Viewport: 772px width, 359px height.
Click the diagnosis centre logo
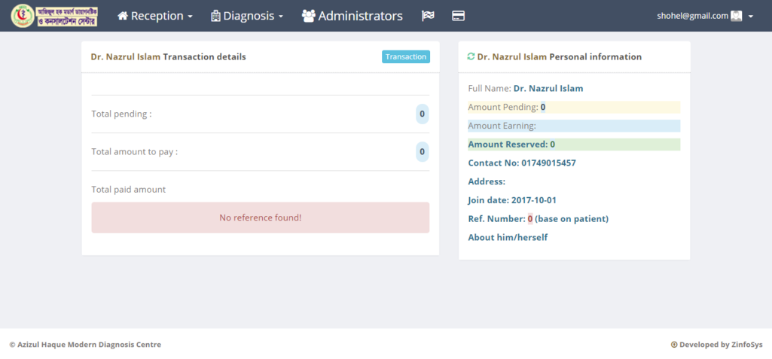coord(54,16)
